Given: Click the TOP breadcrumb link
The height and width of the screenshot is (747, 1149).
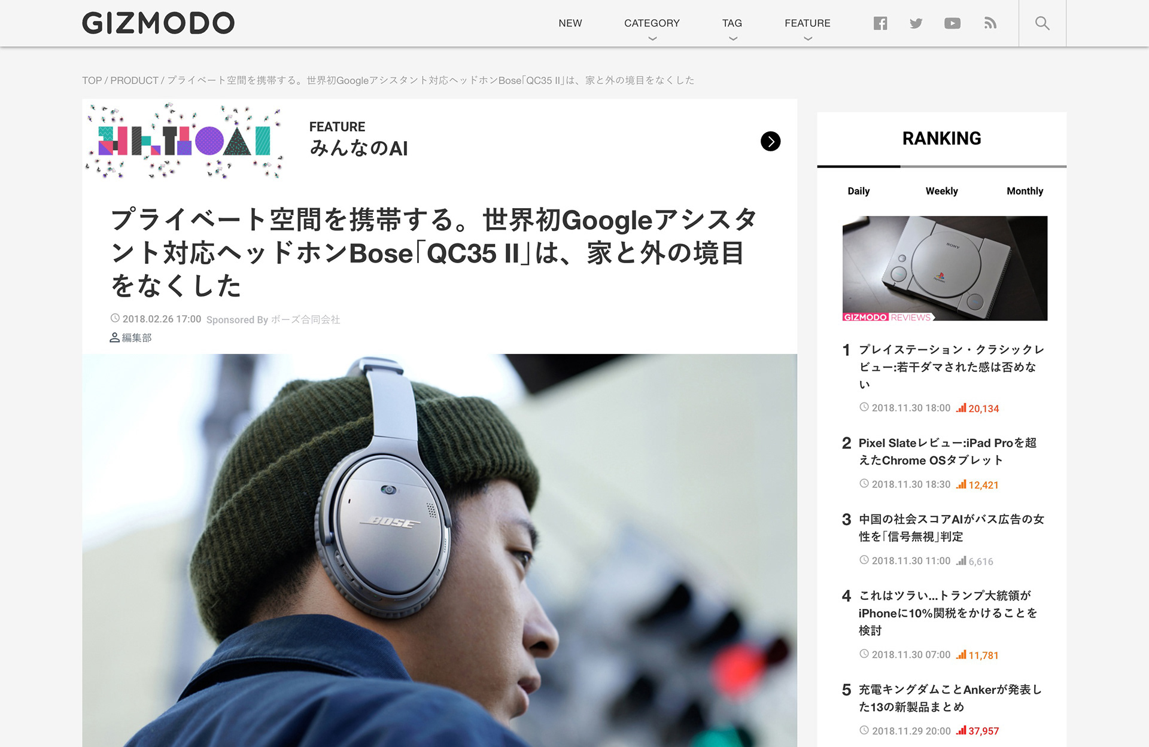Looking at the screenshot, I should (92, 80).
